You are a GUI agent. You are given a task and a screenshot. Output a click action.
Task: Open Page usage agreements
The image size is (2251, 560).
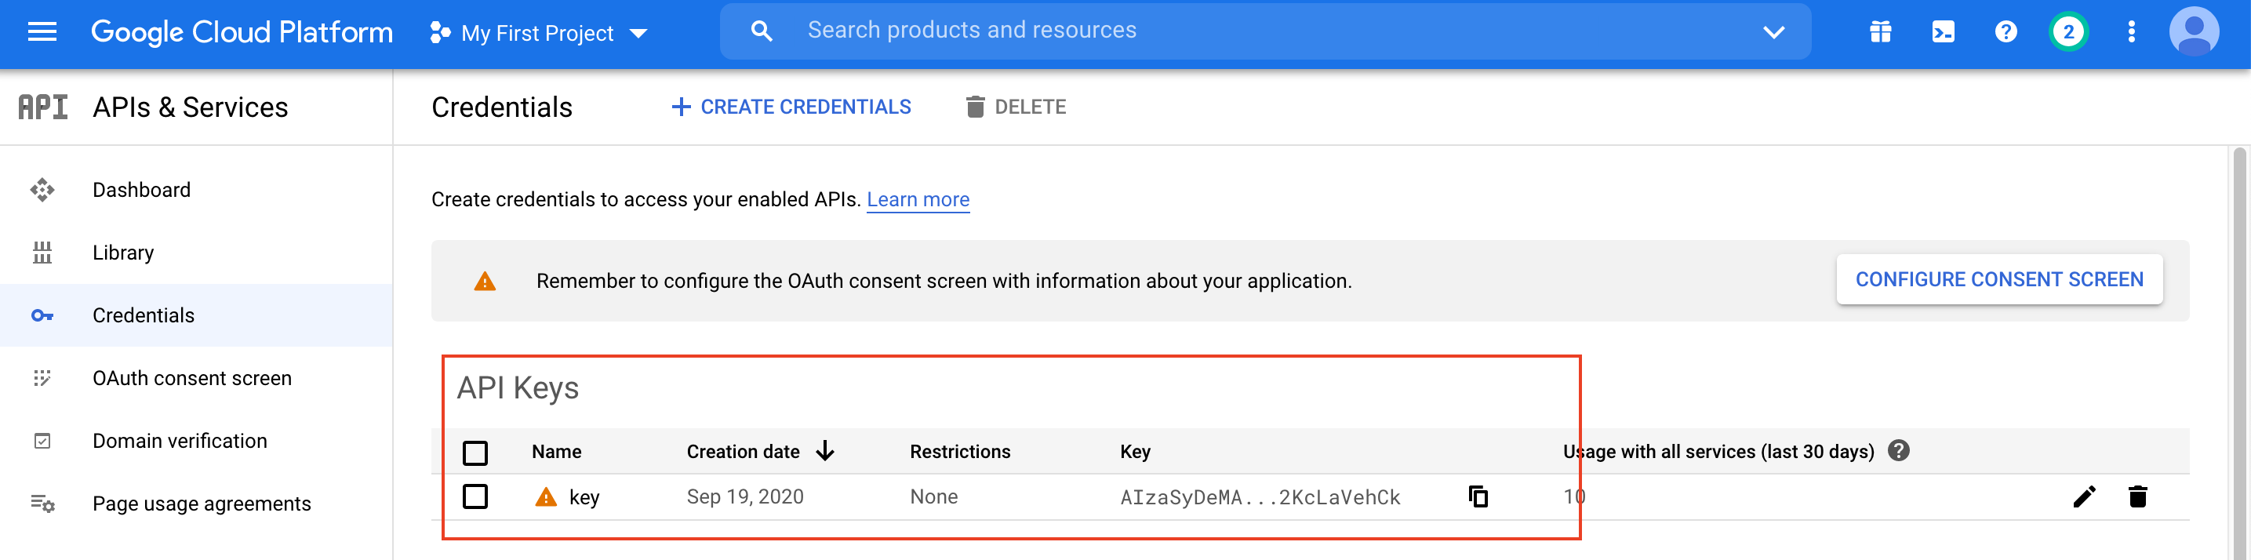201,504
